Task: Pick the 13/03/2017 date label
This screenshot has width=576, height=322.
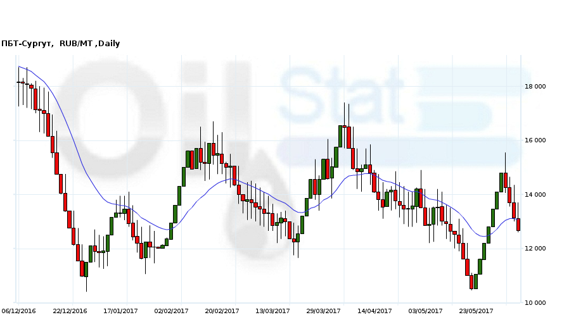Action: [273, 311]
